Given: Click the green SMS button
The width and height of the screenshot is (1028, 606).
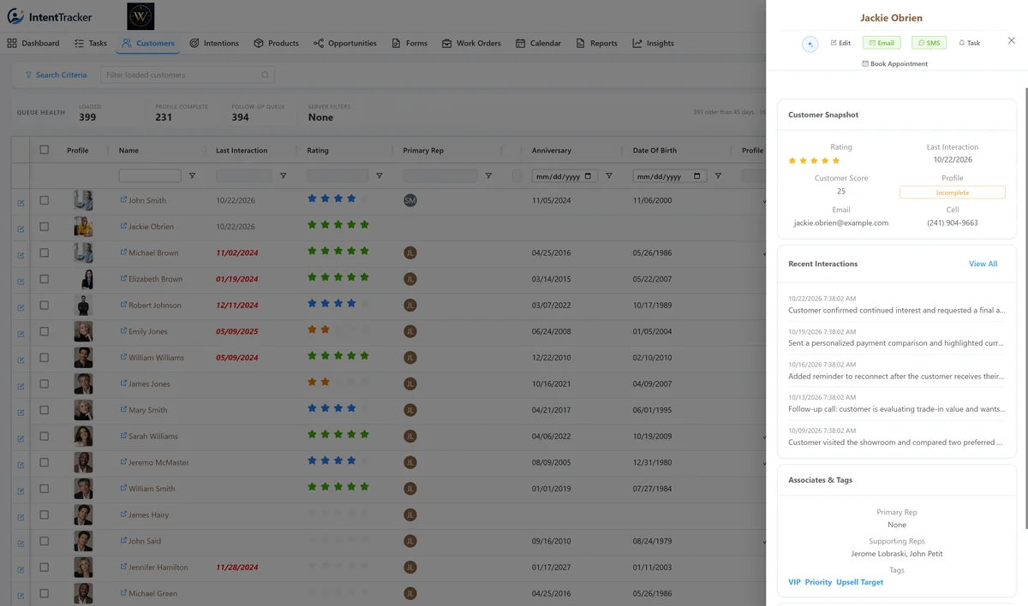Looking at the screenshot, I should (929, 43).
